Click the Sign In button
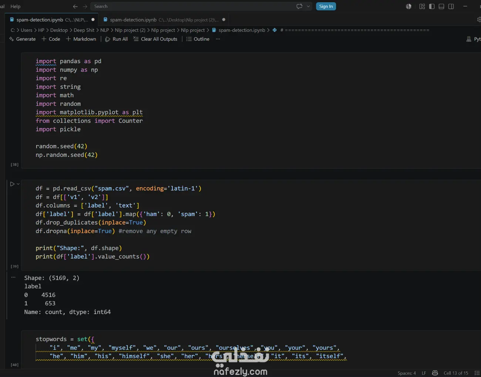This screenshot has width=481, height=377. coord(326,6)
